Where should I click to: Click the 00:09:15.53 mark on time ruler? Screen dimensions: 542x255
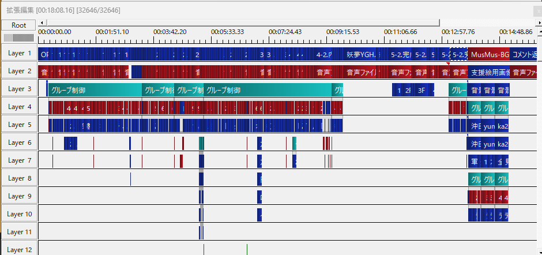tap(343, 32)
